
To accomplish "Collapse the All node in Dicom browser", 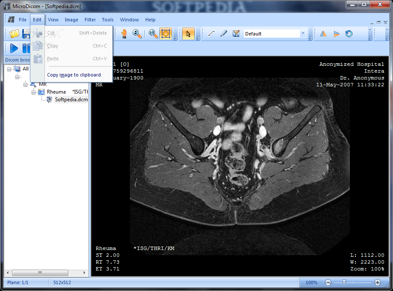I will 9,69.
